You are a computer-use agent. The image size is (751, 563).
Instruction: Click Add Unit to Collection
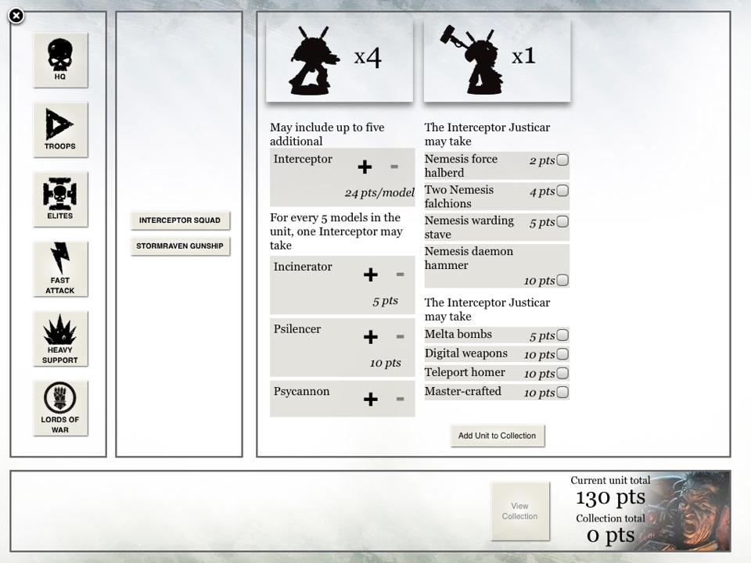(498, 436)
